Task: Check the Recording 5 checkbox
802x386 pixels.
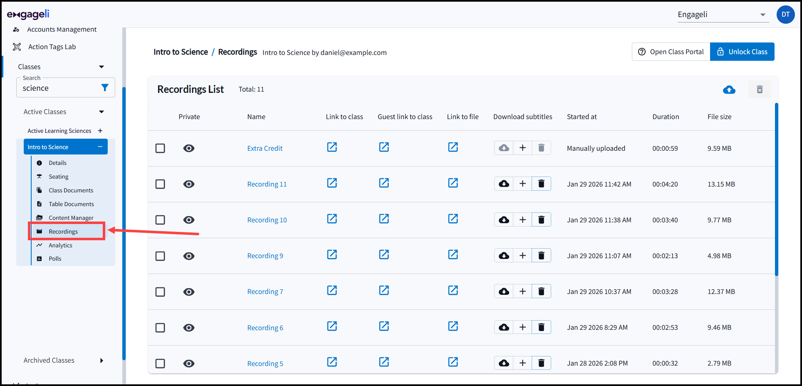Action: 160,363
